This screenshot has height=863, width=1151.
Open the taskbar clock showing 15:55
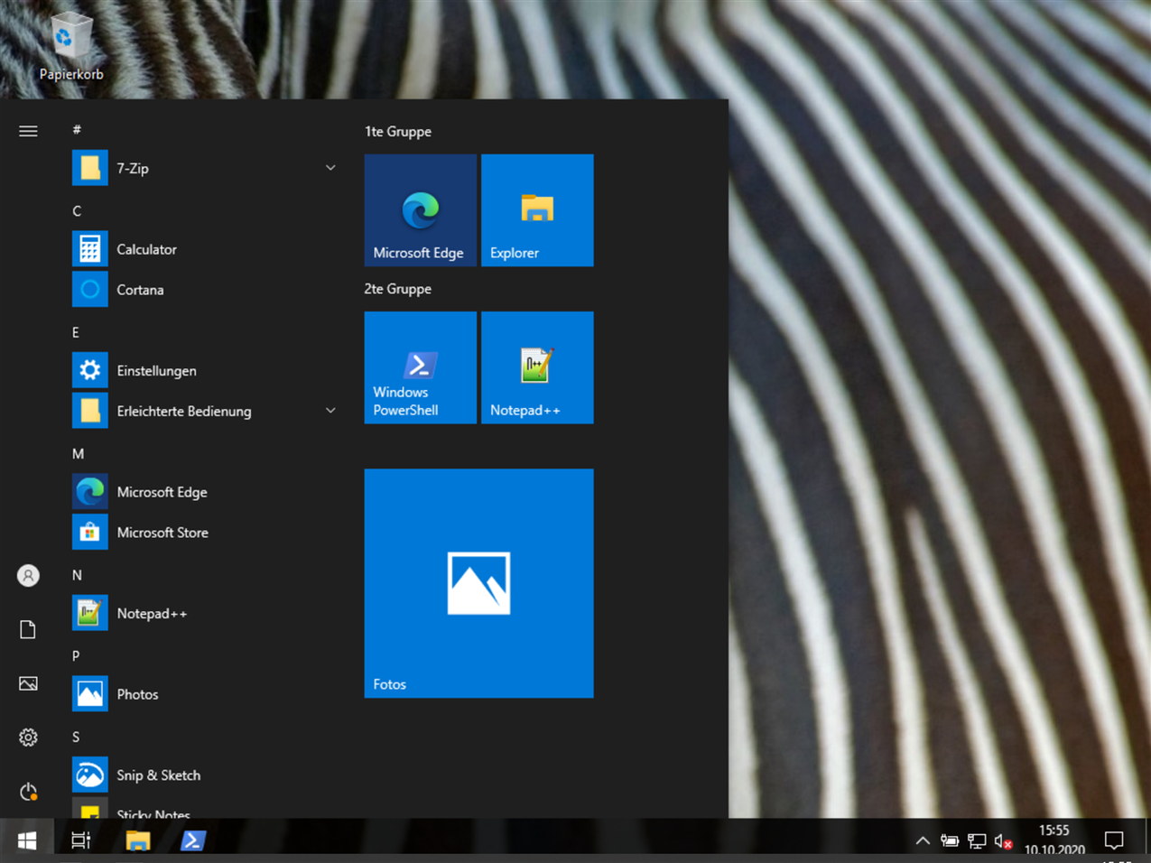pyautogui.click(x=1054, y=840)
